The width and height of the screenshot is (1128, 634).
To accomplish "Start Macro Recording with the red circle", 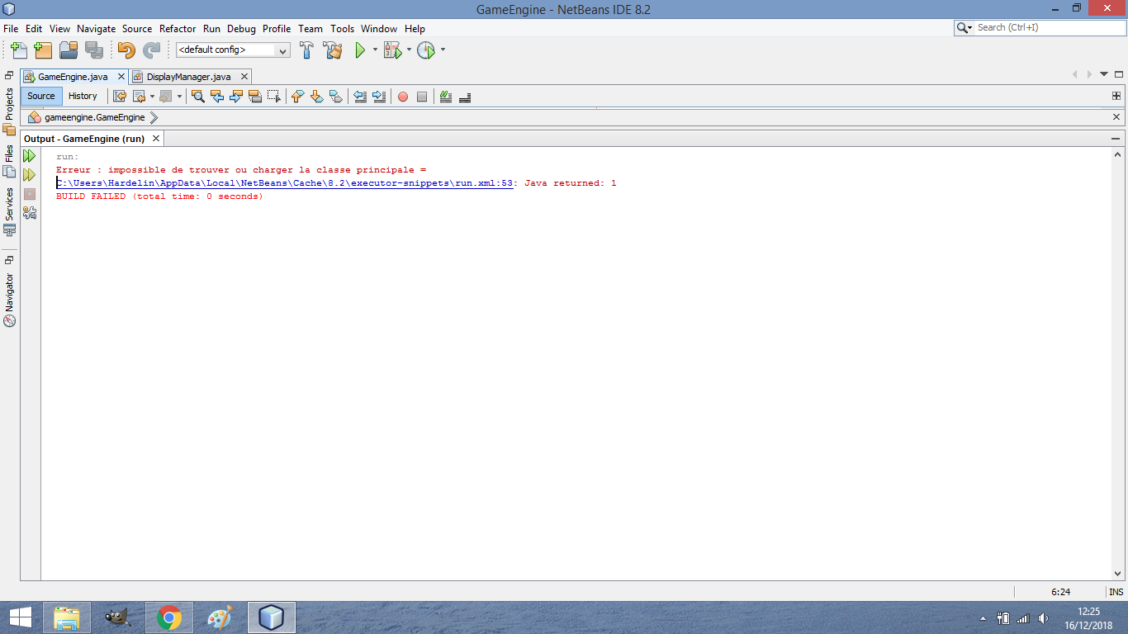I will point(403,97).
